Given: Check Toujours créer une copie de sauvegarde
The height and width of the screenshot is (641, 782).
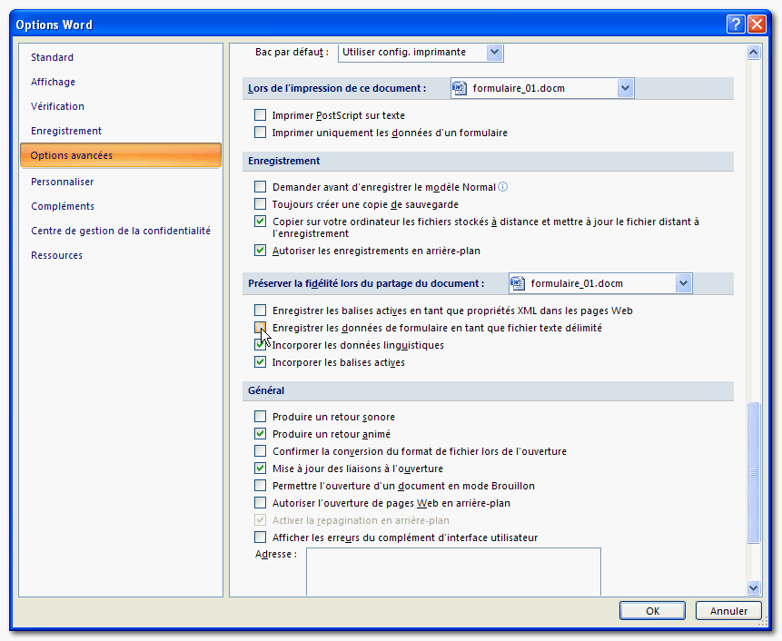Looking at the screenshot, I should click(x=260, y=204).
